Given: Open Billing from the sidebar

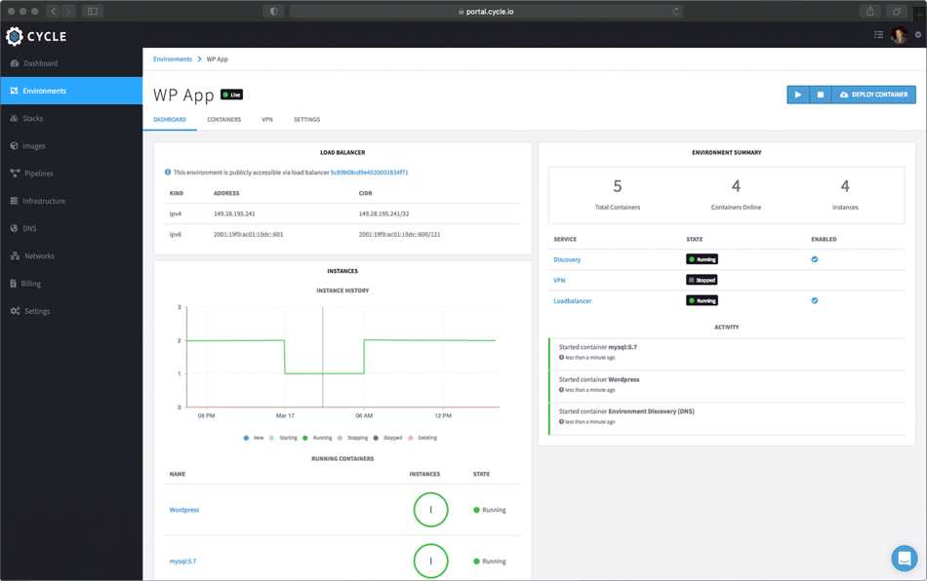Looking at the screenshot, I should point(36,283).
